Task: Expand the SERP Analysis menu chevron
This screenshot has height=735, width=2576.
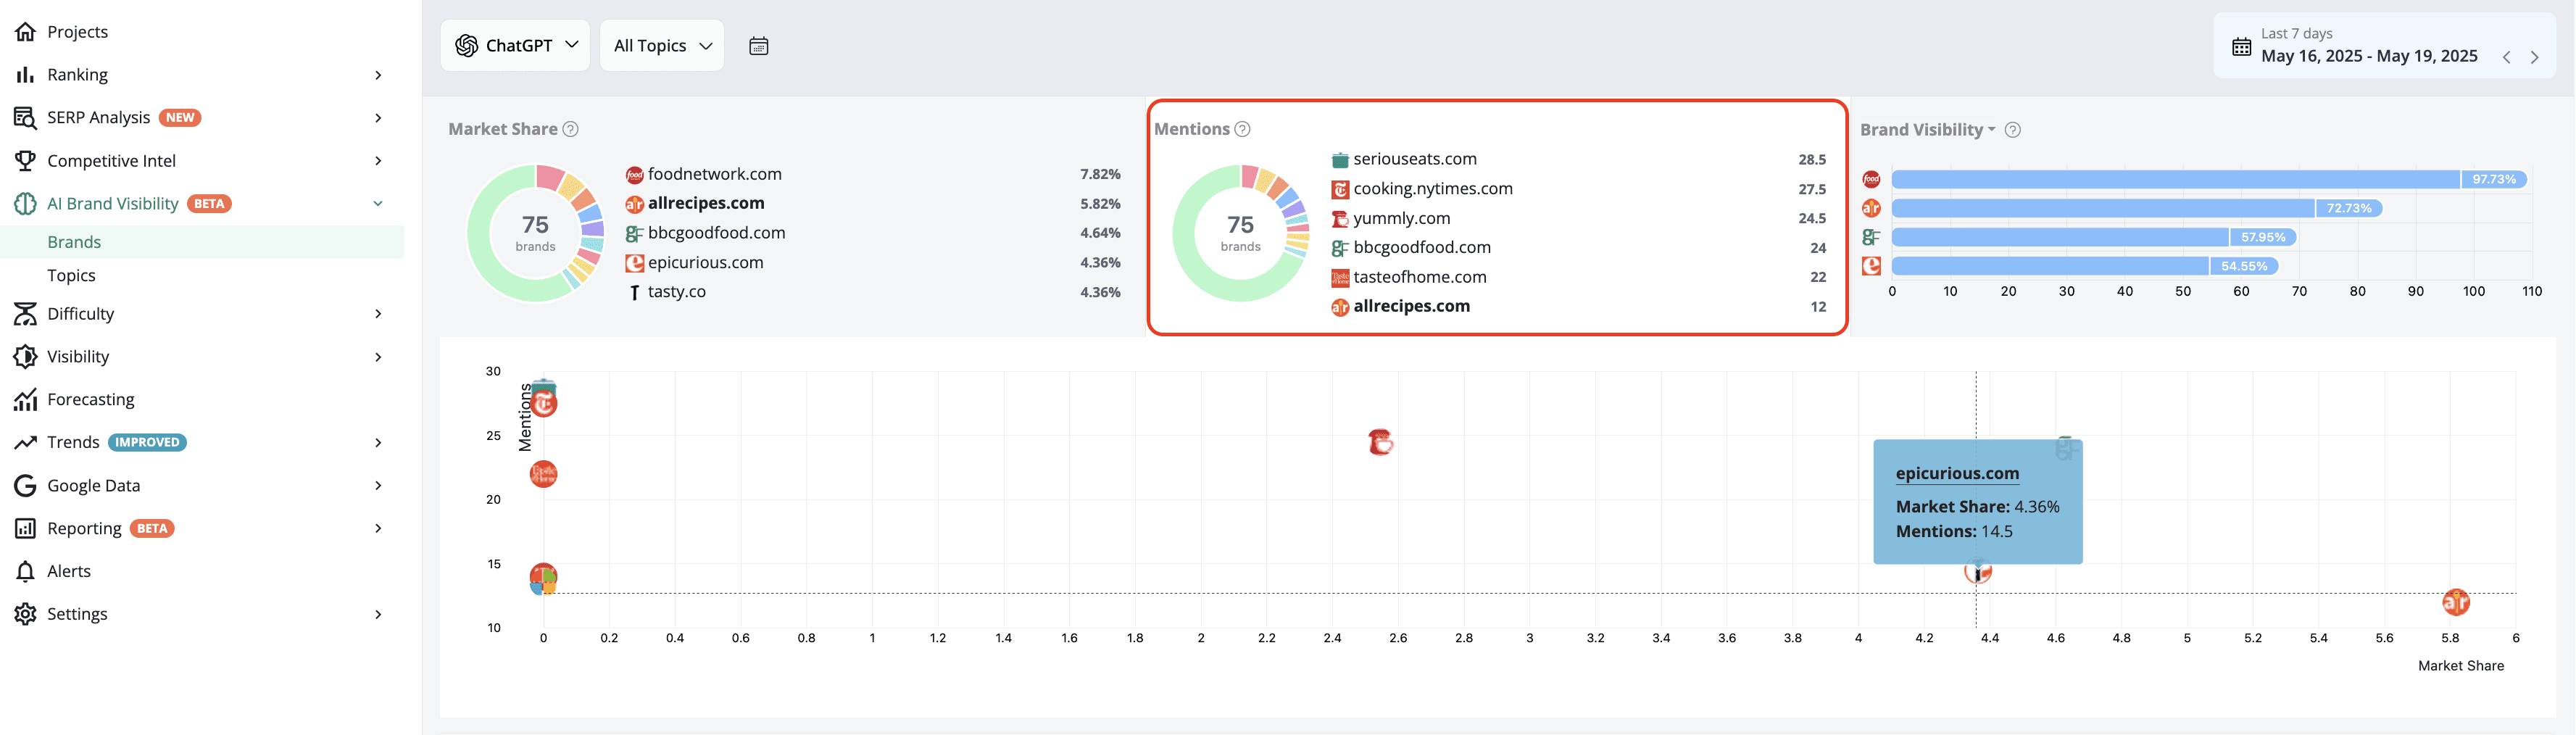Action: pos(378,118)
